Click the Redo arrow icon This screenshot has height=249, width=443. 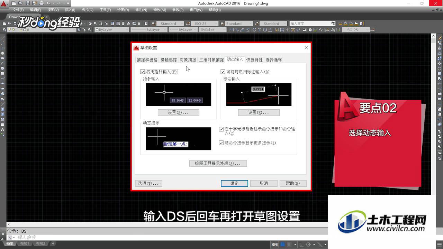[58, 3]
